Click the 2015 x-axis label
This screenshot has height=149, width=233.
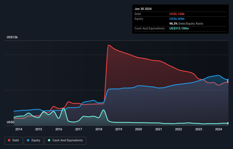click(39, 129)
